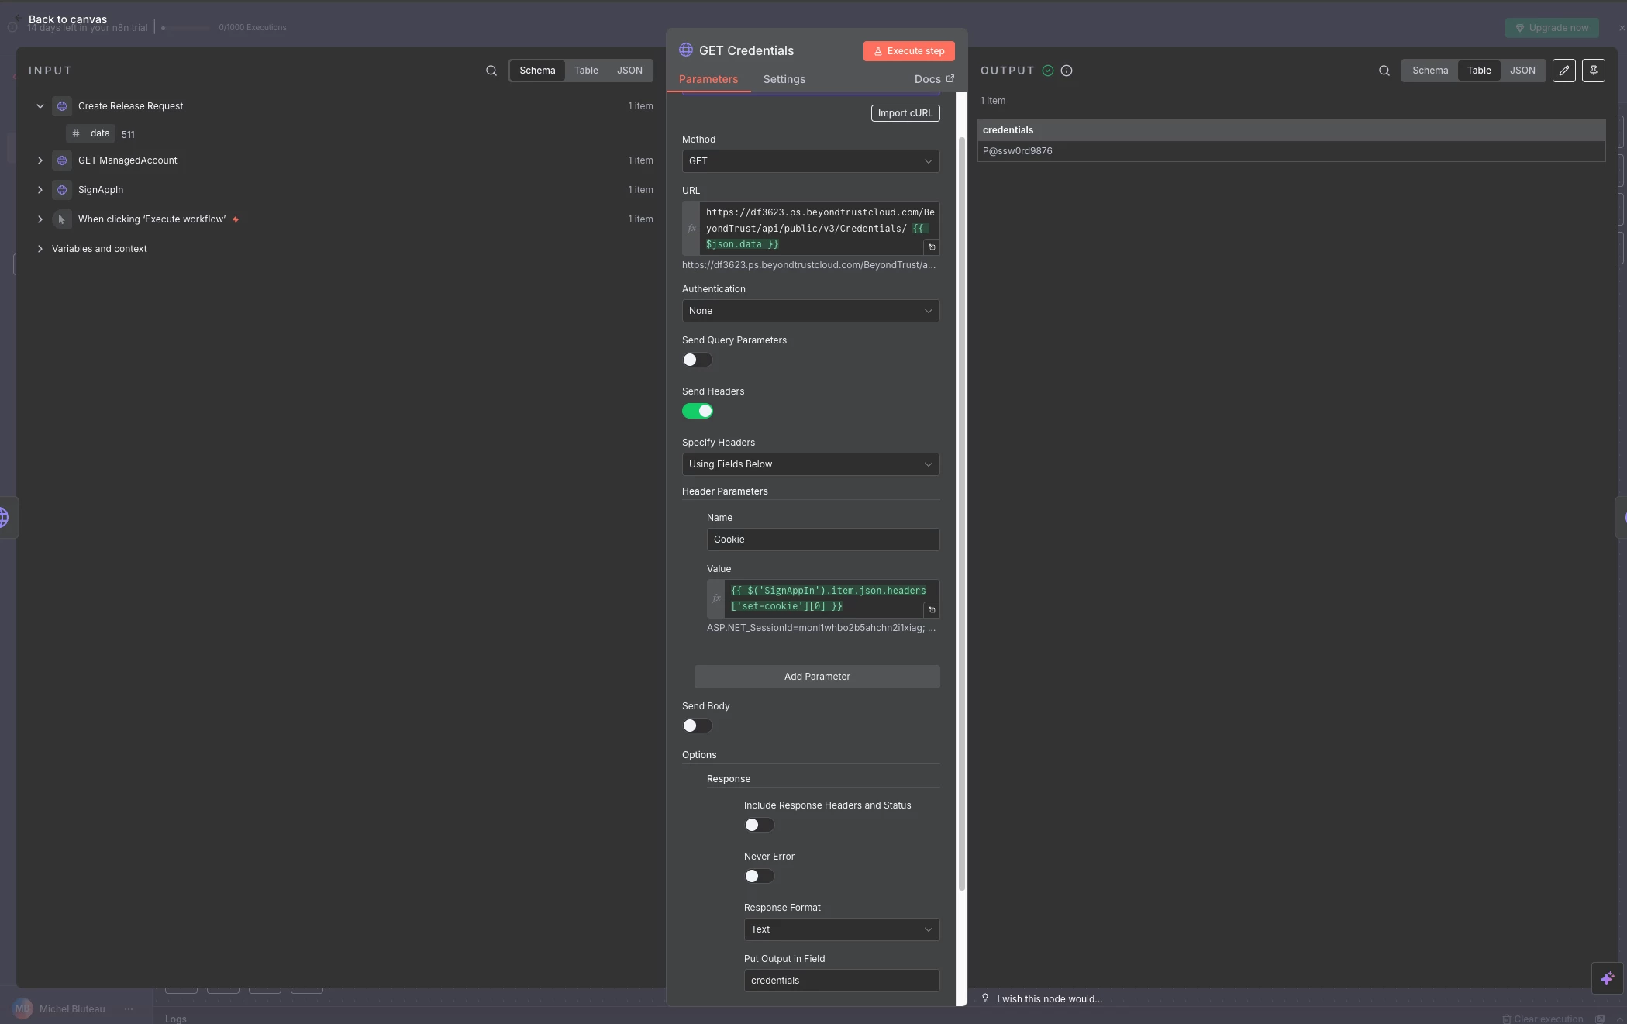Expand the GET ManagedAccount node
The height and width of the screenshot is (1024, 1627).
[40, 160]
